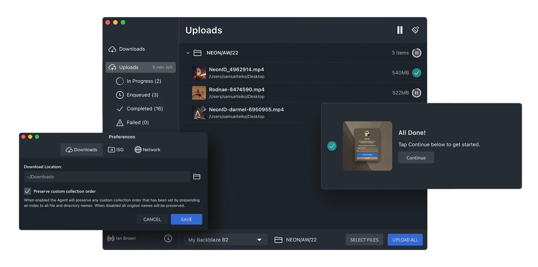Show Failed (0) uploads
538x267 pixels.
pos(138,122)
